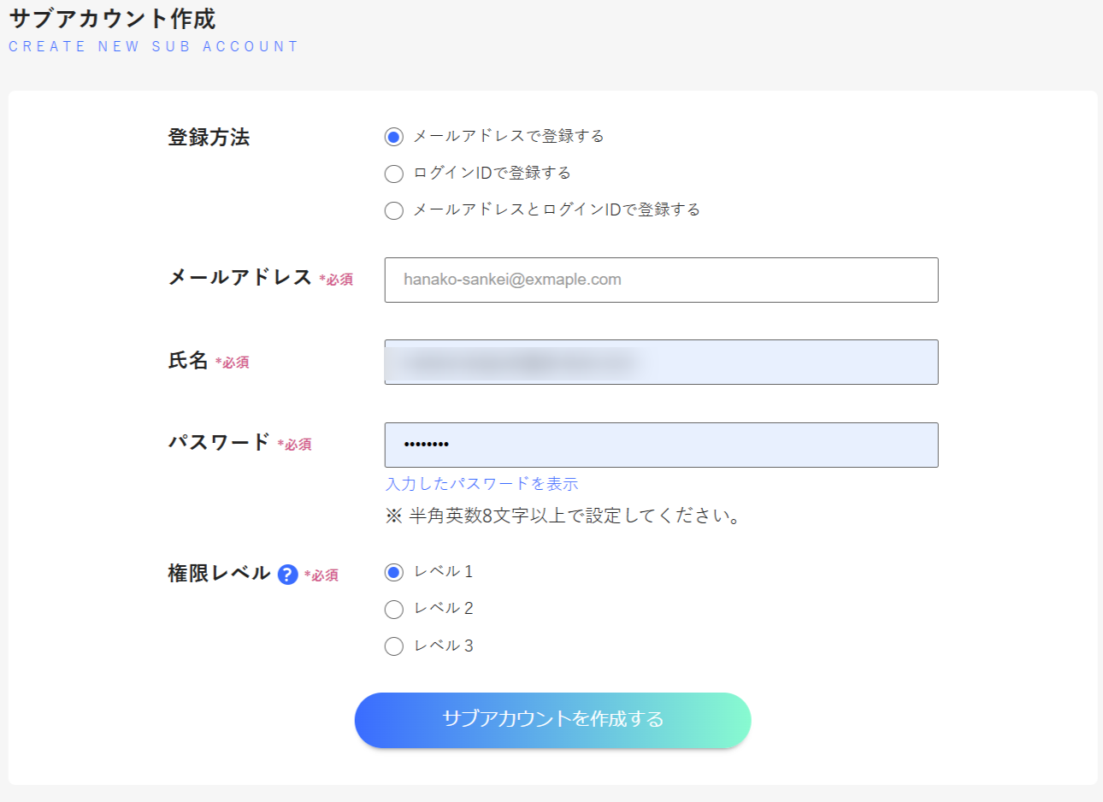This screenshot has width=1103, height=802.
Task: Click the 権限レベル label text
Action: (x=219, y=573)
